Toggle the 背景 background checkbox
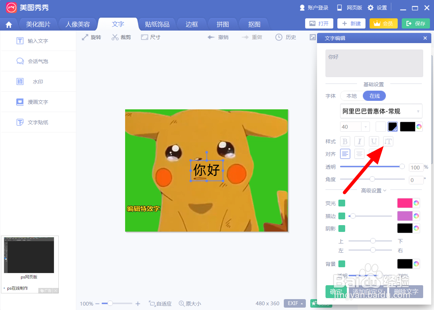This screenshot has height=310, width=434. point(342,264)
